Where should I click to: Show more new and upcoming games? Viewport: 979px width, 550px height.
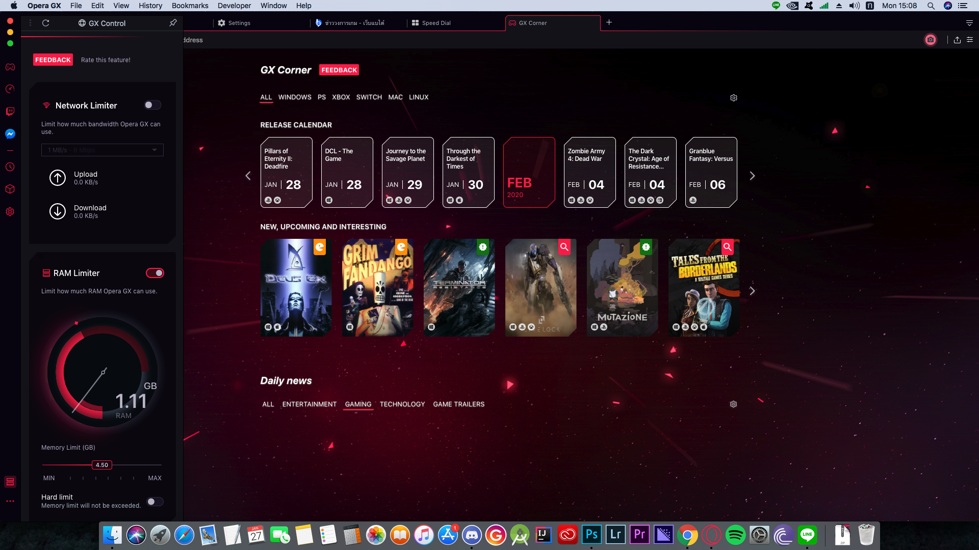pyautogui.click(x=752, y=291)
